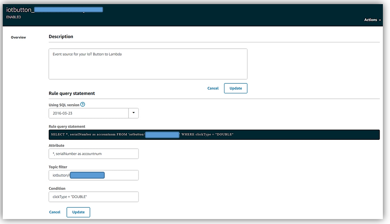Click the help icon beside Using SQL version
The height and width of the screenshot is (224, 390).
(x=83, y=105)
